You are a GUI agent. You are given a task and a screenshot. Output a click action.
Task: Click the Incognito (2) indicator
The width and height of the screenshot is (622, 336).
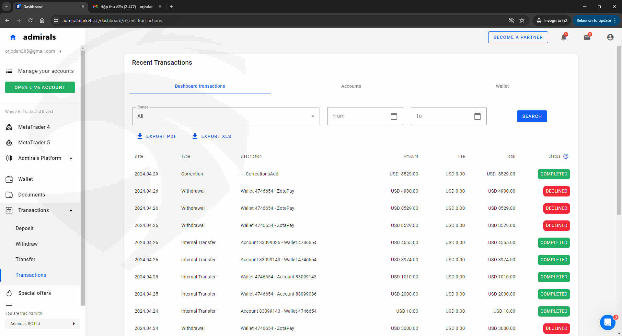[552, 20]
